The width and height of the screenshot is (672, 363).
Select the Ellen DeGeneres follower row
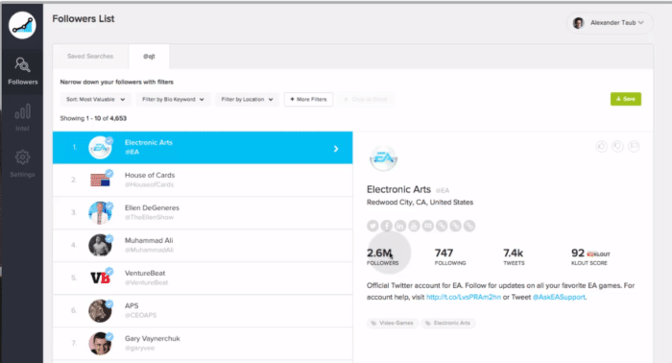[x=203, y=212]
